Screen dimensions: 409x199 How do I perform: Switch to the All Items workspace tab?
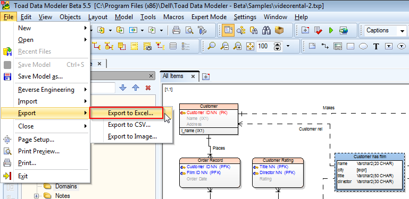tap(173, 76)
